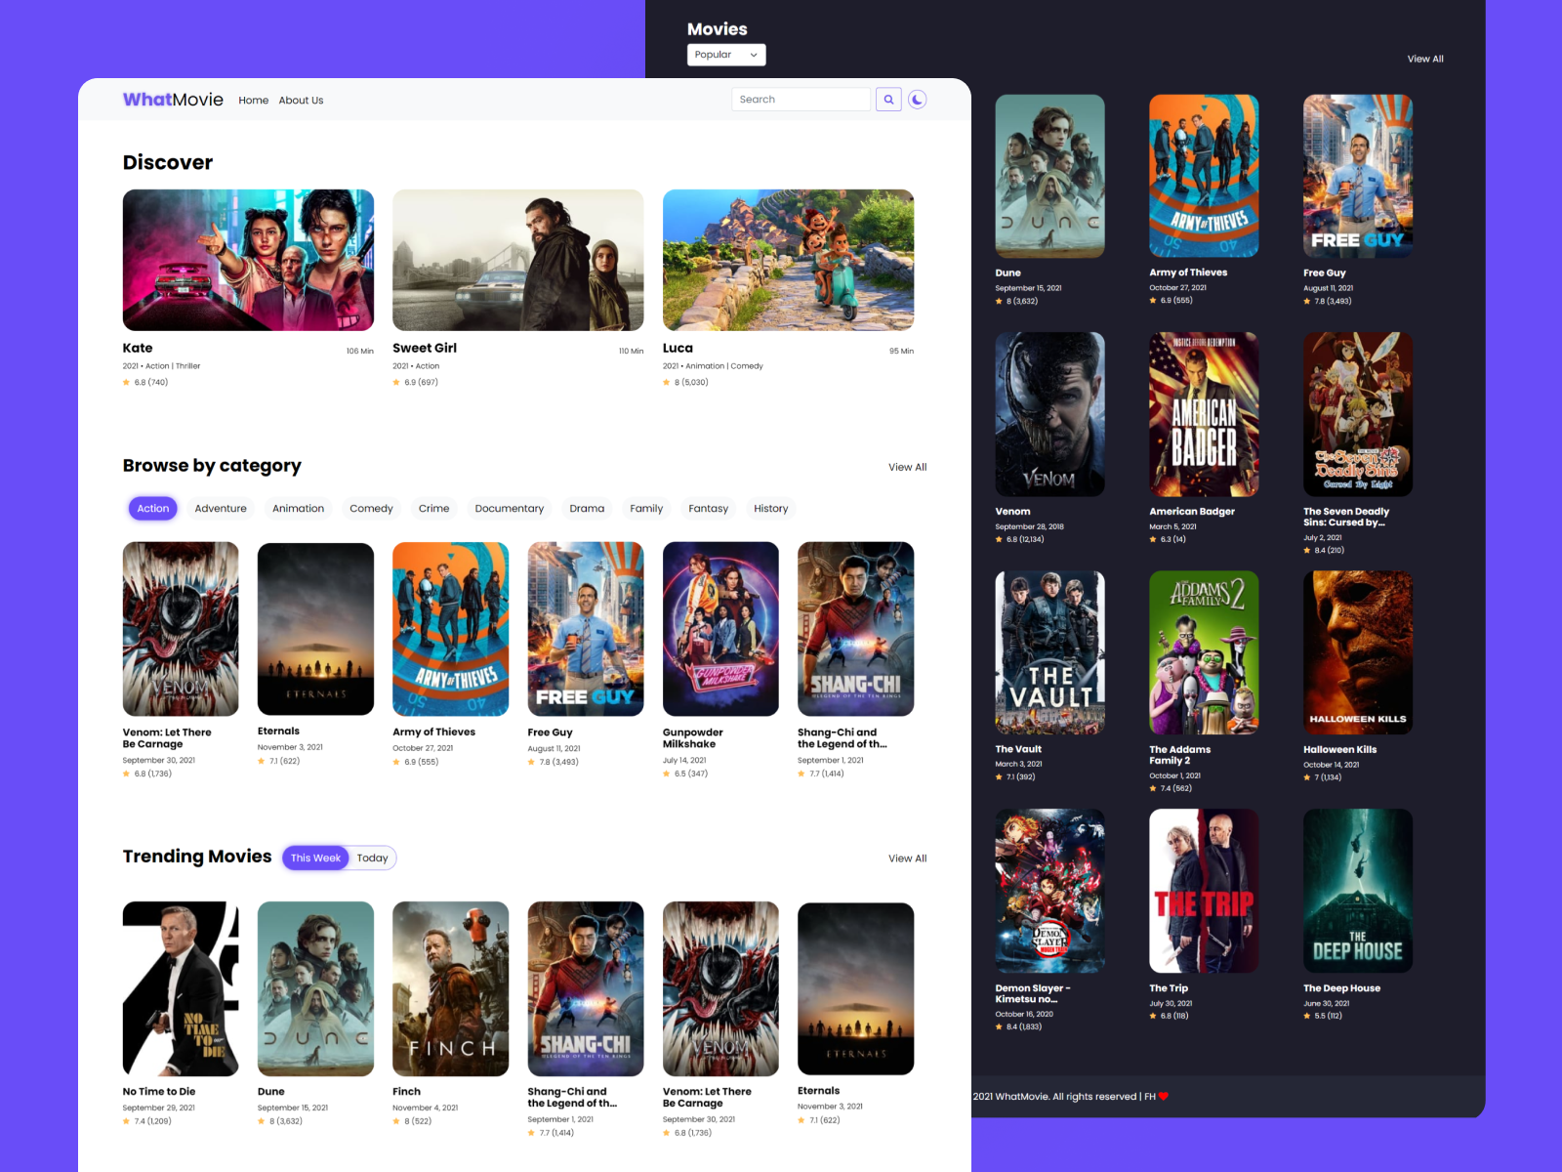Open Eternals poster in Trending Movies
The height and width of the screenshot is (1172, 1562).
(x=856, y=988)
